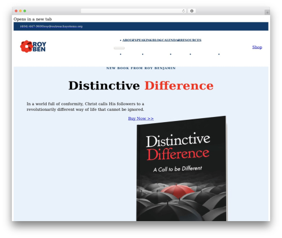Screen dimensions: 282x238
Task: Select the RESOURCES menu item
Action: (191, 40)
